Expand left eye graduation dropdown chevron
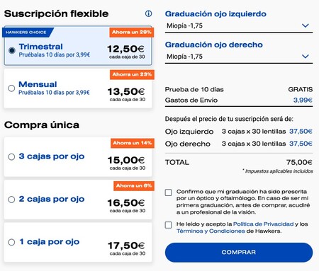 click(306, 25)
